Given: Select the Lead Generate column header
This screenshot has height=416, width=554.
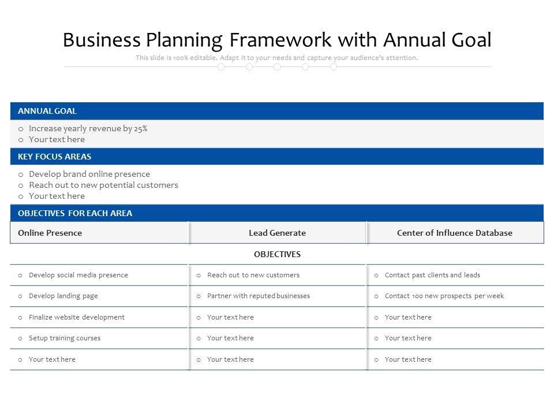Looking at the screenshot, I should (x=277, y=233).
